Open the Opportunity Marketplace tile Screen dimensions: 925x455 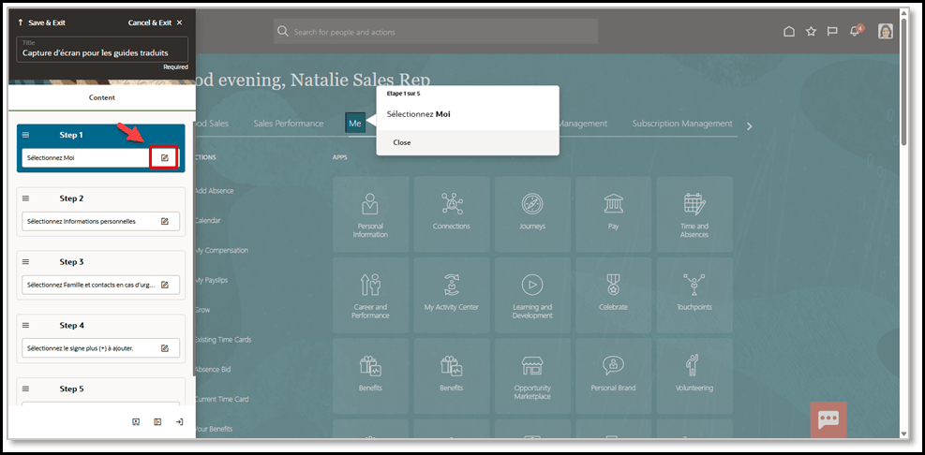(532, 376)
